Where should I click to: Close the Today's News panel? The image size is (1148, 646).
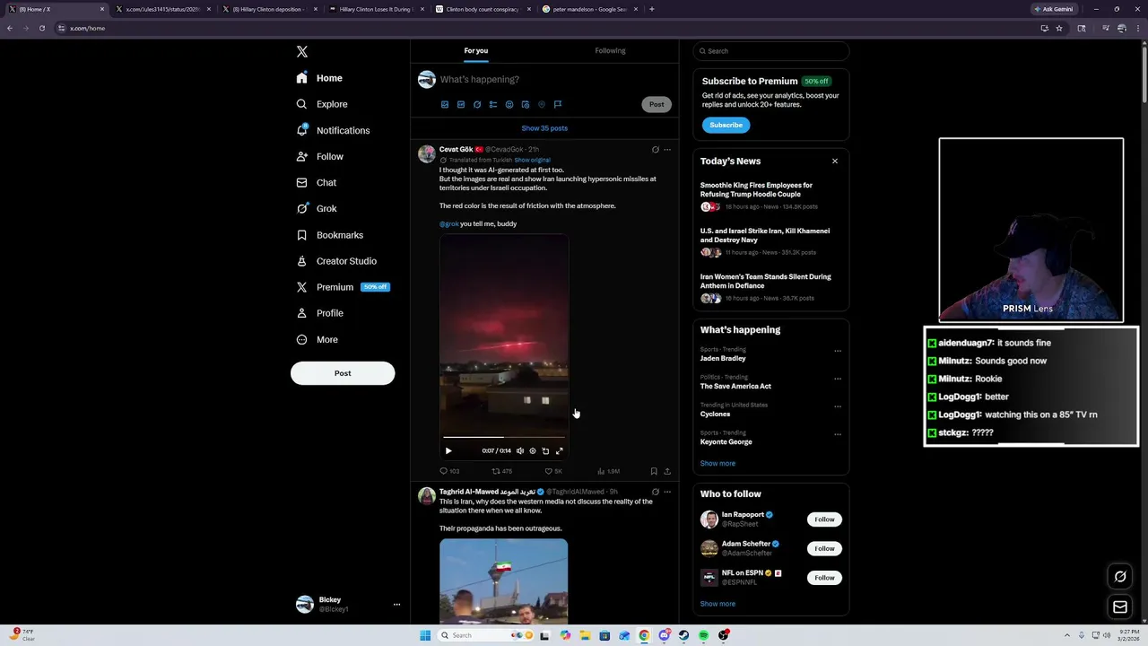(x=835, y=161)
